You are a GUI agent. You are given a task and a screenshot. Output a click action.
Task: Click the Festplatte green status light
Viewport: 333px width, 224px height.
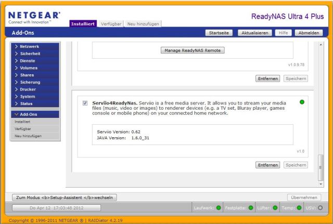coord(251,208)
